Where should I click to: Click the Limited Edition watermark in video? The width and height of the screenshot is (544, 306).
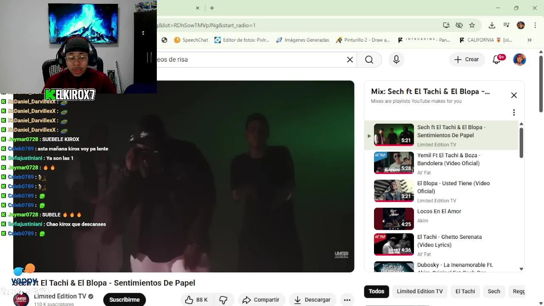point(341,254)
